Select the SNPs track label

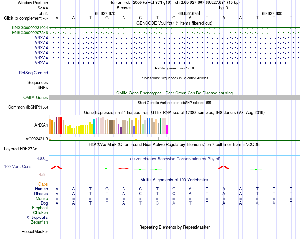click(43, 87)
